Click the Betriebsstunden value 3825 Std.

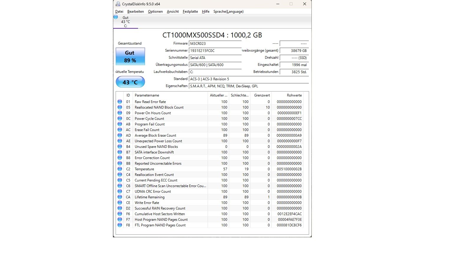point(294,72)
